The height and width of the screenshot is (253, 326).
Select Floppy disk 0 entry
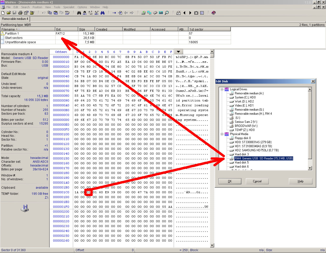click(243, 138)
